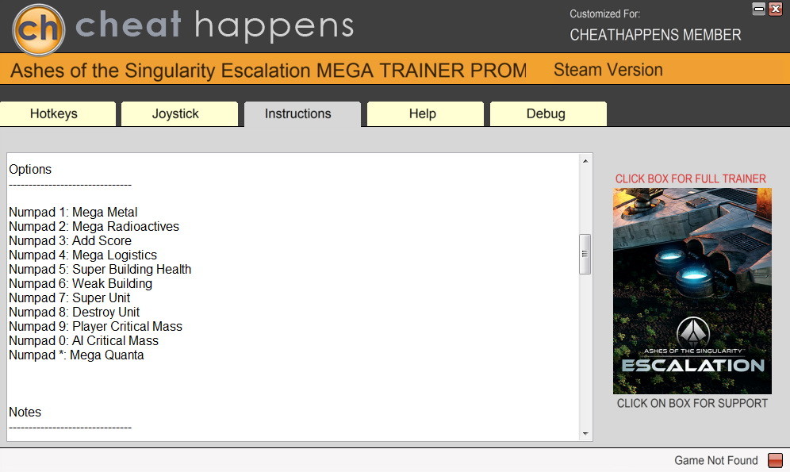Click the CHEATHAPPENS MEMBER name text
This screenshot has height=472, width=790.
[655, 35]
